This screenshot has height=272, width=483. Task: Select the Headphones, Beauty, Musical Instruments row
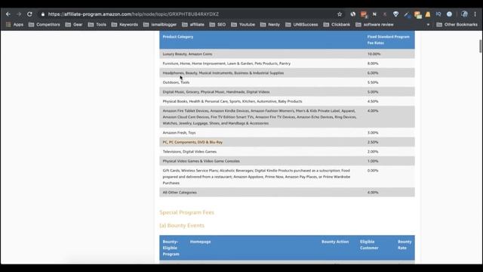287,73
